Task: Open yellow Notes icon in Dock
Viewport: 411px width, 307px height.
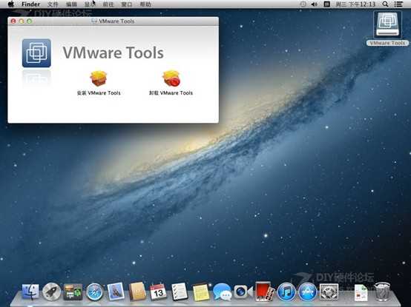Action: (201, 292)
